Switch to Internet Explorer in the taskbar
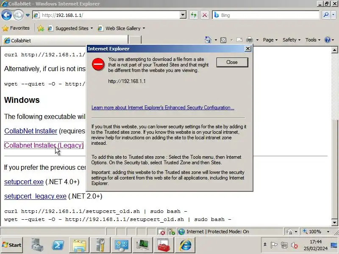 pos(185,245)
